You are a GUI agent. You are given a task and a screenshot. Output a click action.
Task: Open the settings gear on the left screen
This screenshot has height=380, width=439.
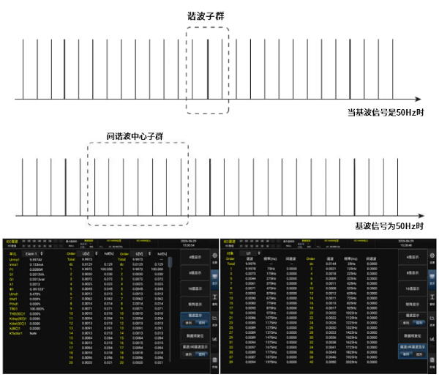(x=214, y=257)
